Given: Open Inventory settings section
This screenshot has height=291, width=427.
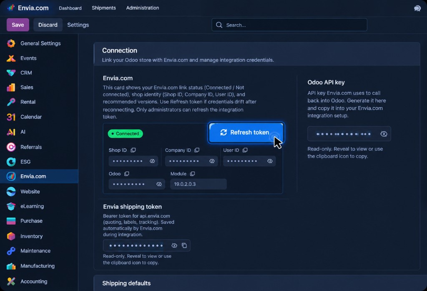Looking at the screenshot, I should pos(39,236).
